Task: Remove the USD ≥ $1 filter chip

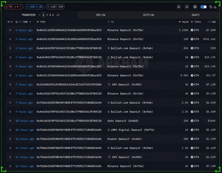Action: click(27, 7)
